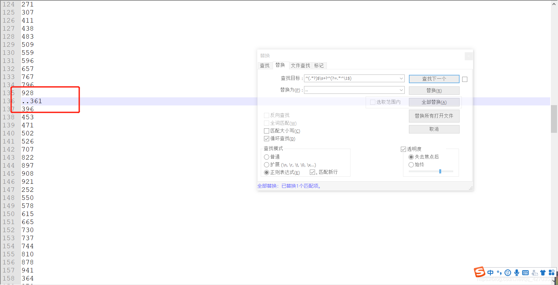This screenshot has height=285, width=558.
Task: Toggle the 匹配新行 checkbox
Action: (x=312, y=172)
